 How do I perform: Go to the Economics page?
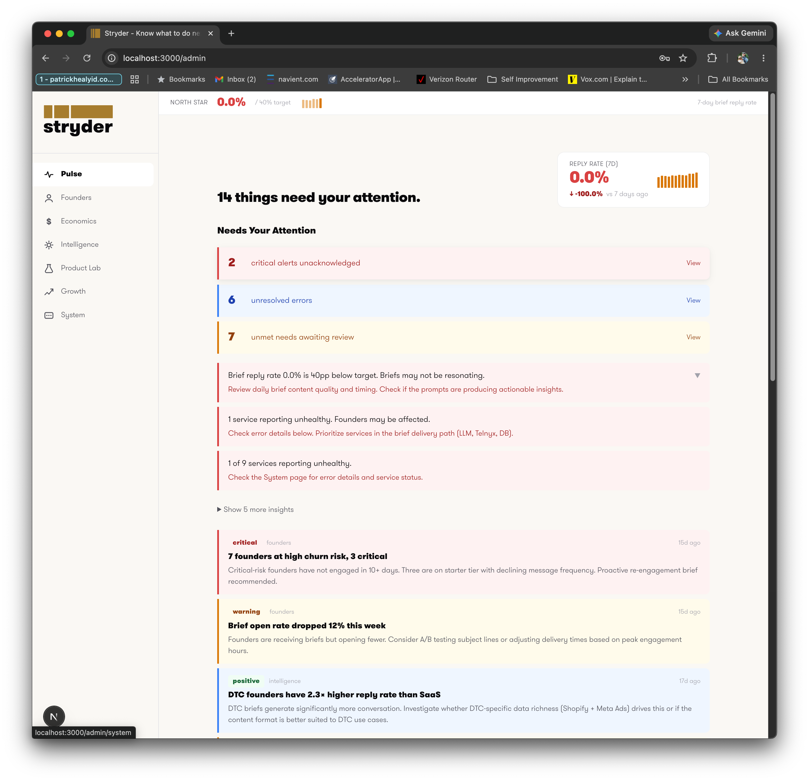point(79,221)
